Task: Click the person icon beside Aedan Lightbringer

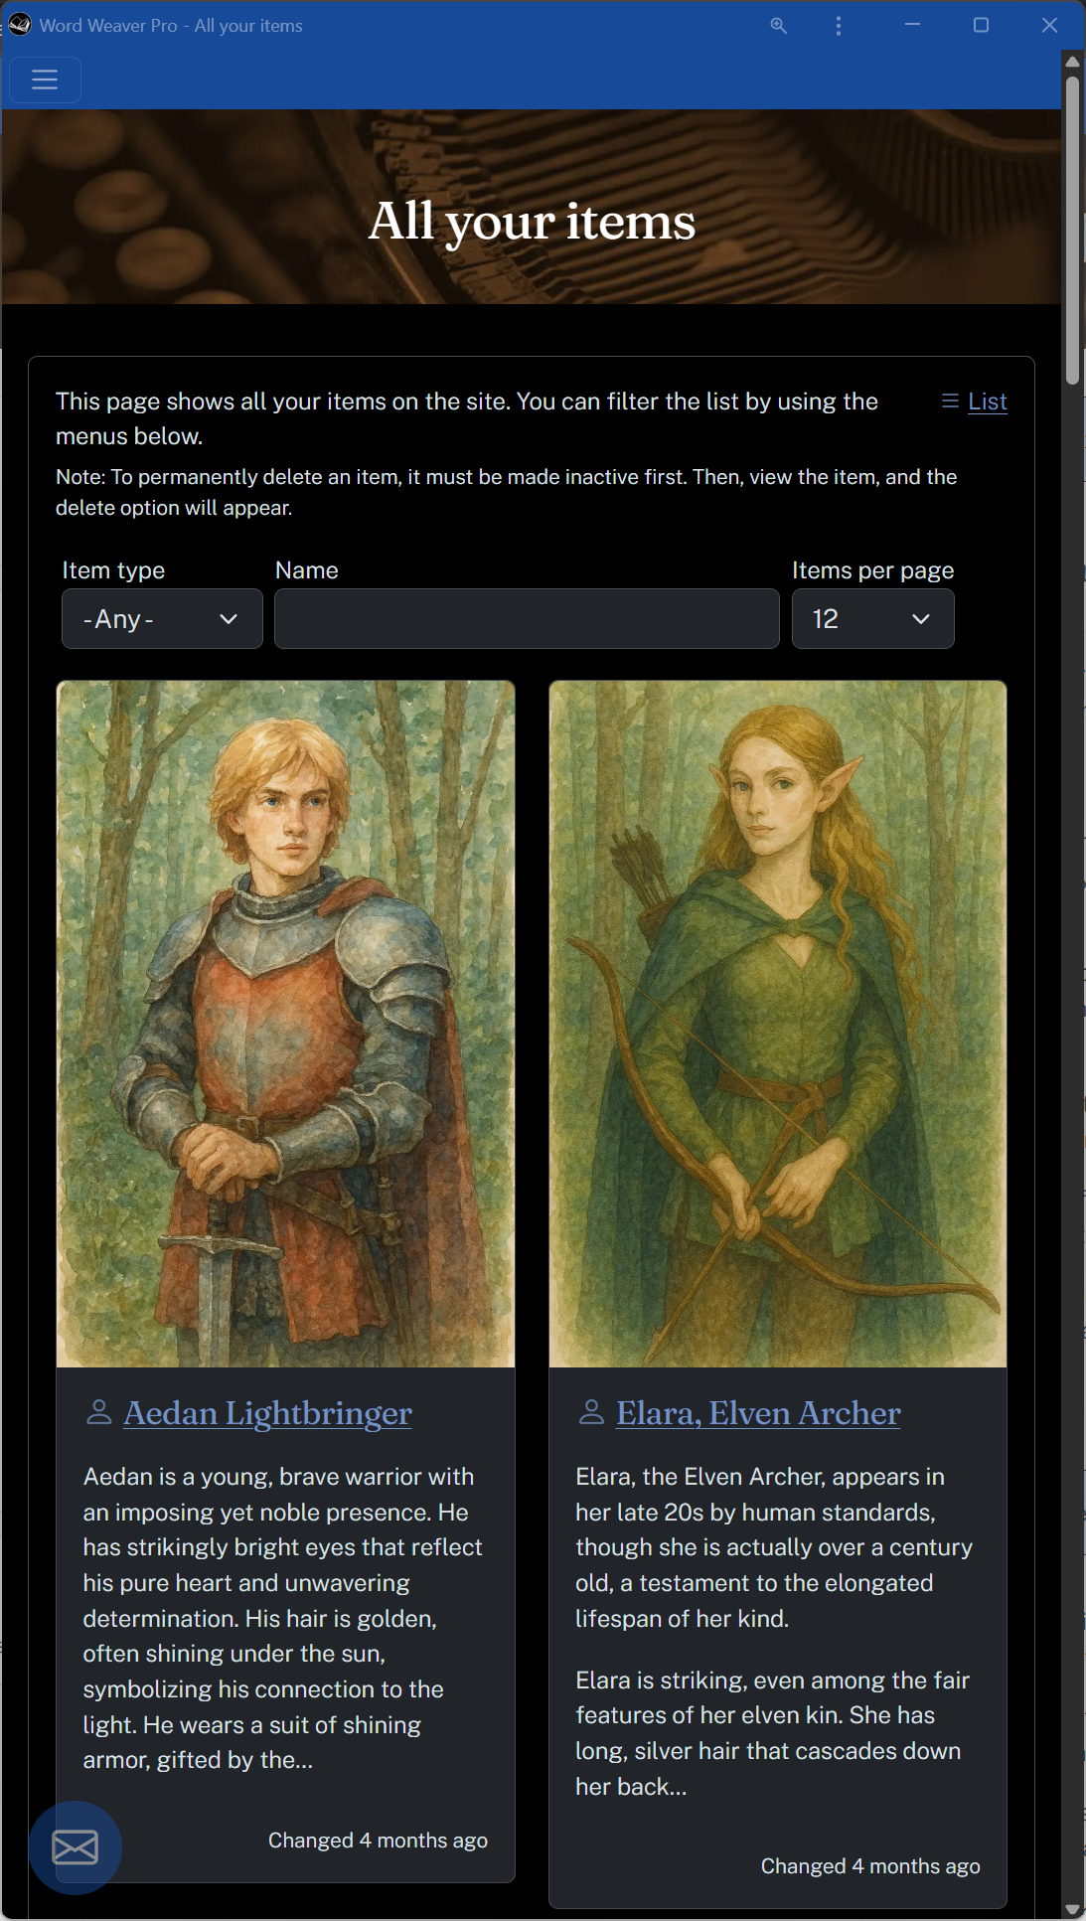Action: point(98,1412)
